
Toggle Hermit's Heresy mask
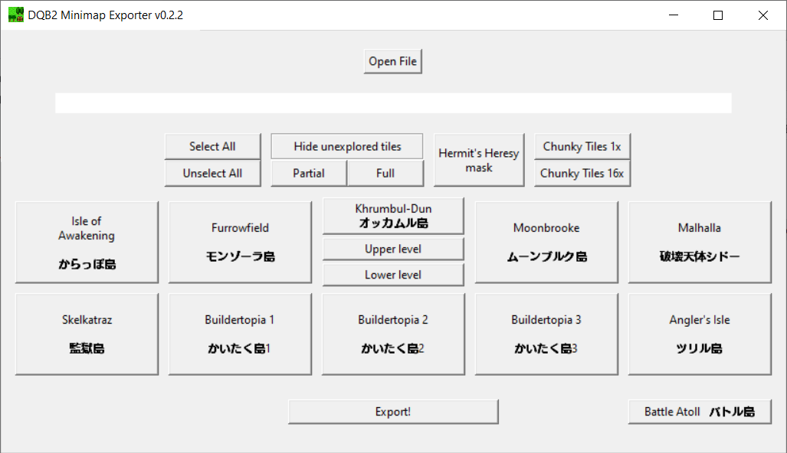pyautogui.click(x=479, y=160)
